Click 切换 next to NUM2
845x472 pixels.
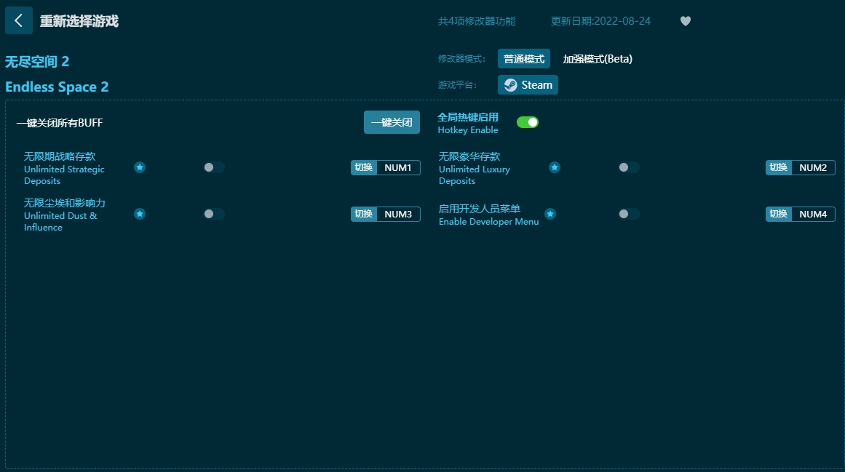point(778,167)
